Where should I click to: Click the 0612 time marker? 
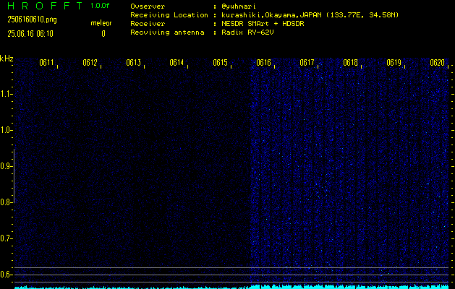tap(90, 63)
